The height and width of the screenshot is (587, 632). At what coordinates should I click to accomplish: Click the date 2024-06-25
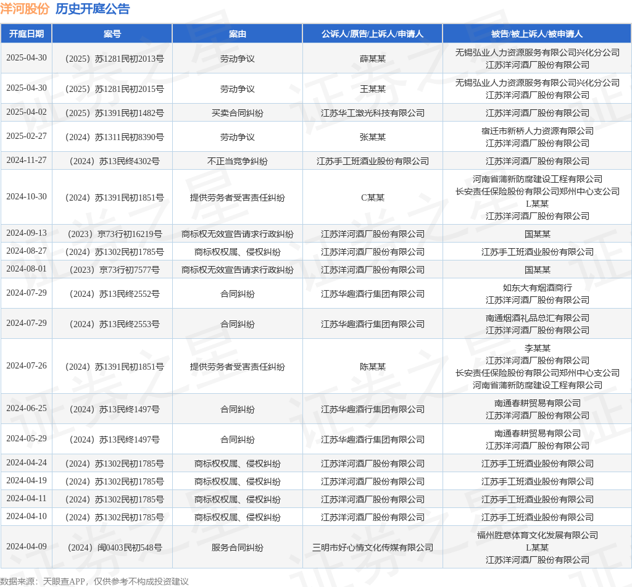click(26, 409)
